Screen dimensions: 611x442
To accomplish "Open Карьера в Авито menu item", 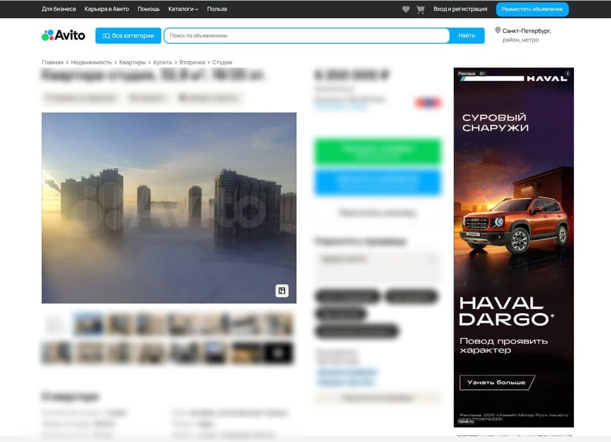I will pyautogui.click(x=106, y=9).
